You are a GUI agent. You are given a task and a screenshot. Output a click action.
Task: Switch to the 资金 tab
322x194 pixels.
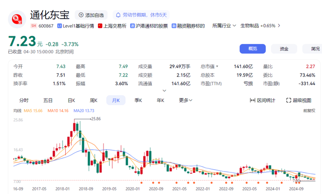pyautogui.click(x=284, y=49)
